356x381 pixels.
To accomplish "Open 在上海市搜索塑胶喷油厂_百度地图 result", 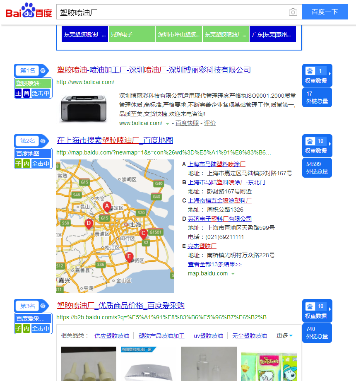I will pos(115,140).
